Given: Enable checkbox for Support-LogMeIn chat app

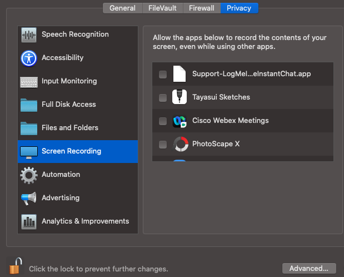Looking at the screenshot, I should (x=163, y=75).
